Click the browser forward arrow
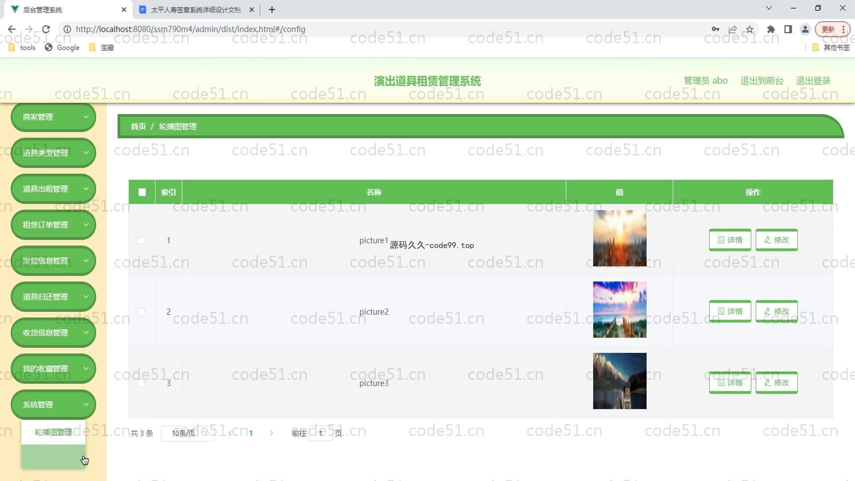 click(x=29, y=29)
